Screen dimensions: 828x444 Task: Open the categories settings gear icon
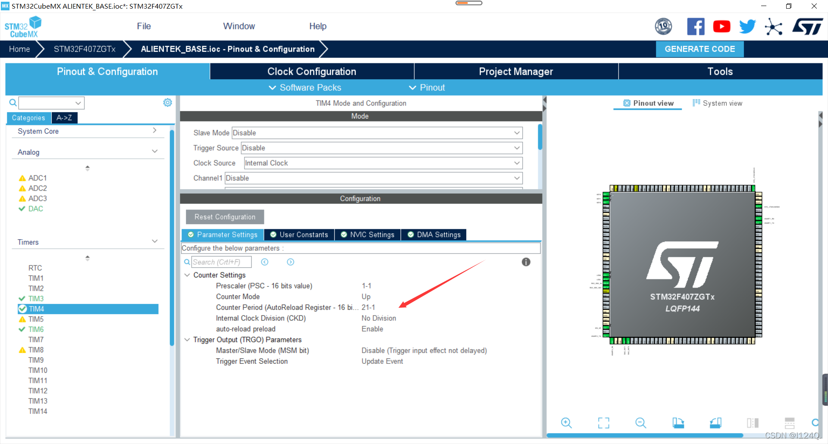(168, 103)
